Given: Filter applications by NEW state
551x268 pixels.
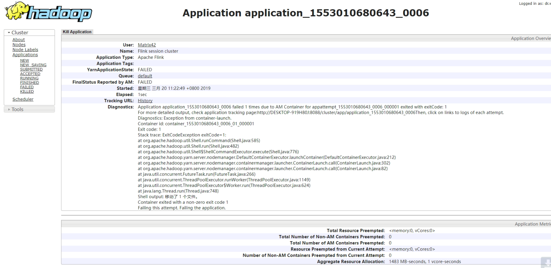Looking at the screenshot, I should click(25, 61).
